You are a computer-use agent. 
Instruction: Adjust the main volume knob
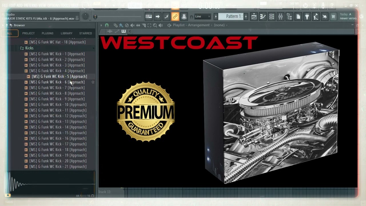[85, 17]
